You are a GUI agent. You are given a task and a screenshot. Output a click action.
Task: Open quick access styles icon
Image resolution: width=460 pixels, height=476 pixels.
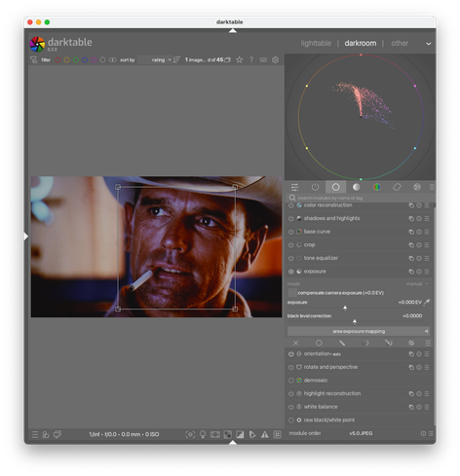[x=46, y=434]
